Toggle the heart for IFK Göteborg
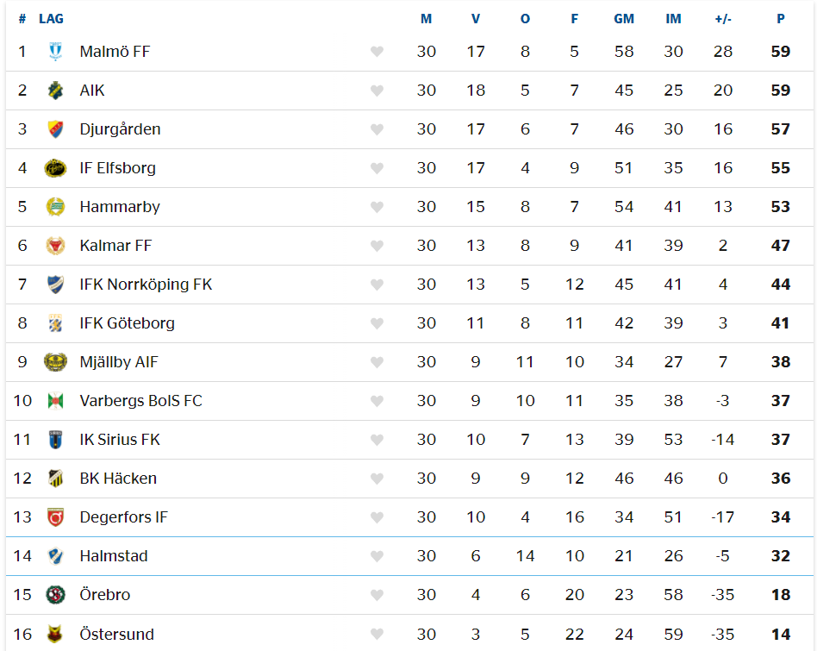 [377, 323]
